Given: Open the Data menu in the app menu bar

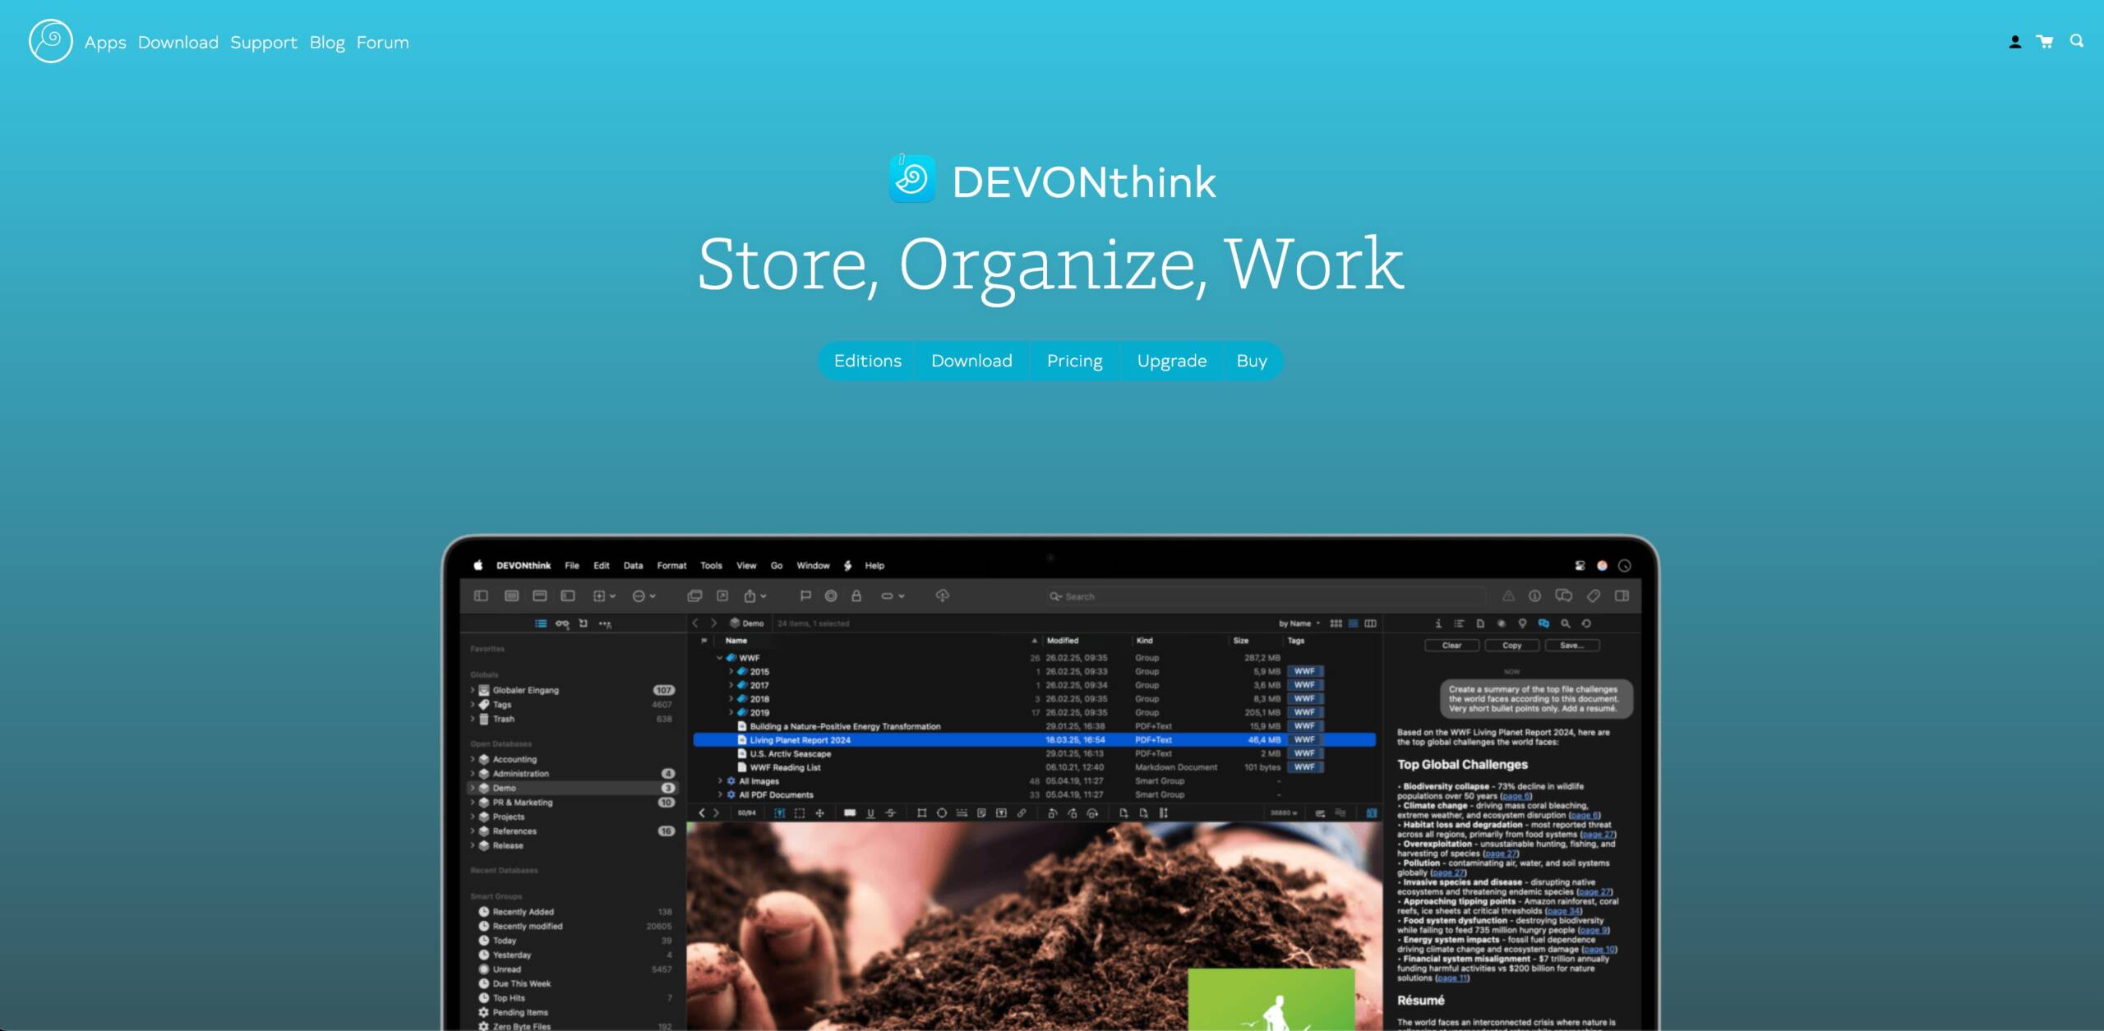Looking at the screenshot, I should (x=633, y=565).
